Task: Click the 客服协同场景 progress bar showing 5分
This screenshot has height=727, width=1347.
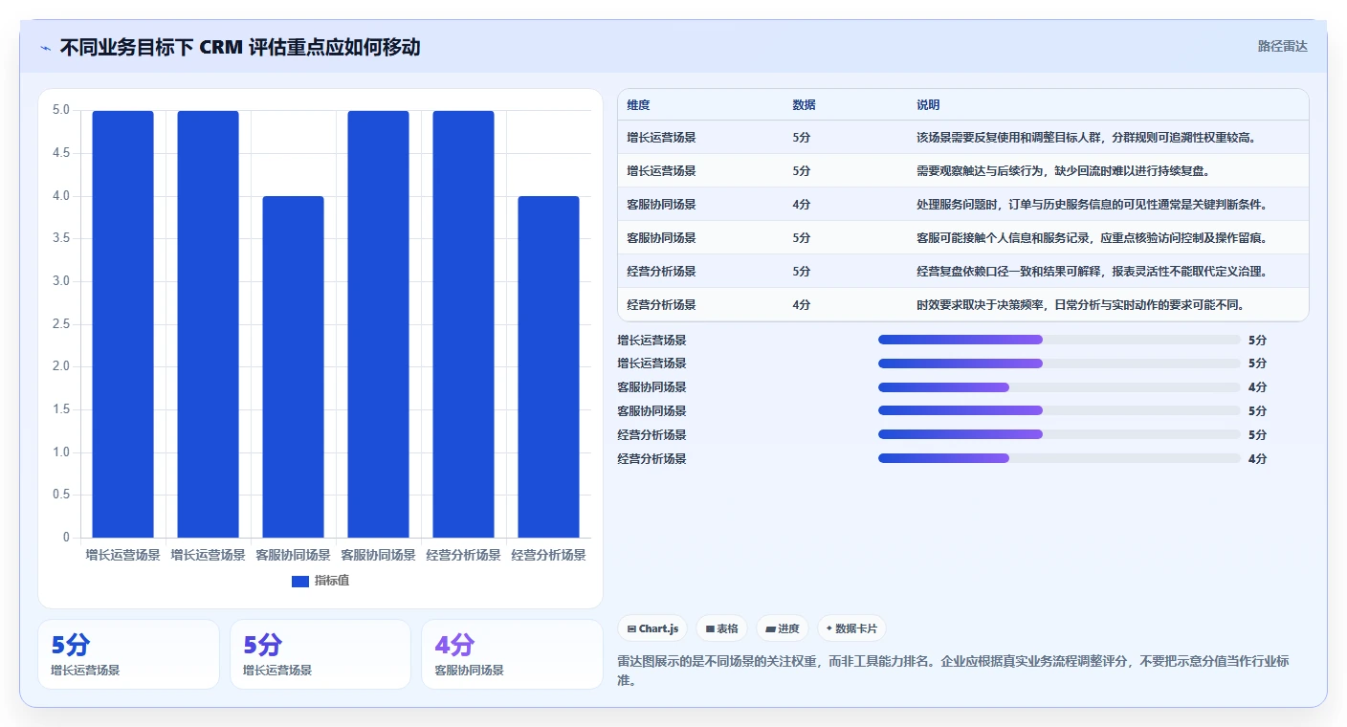Action: click(1059, 411)
